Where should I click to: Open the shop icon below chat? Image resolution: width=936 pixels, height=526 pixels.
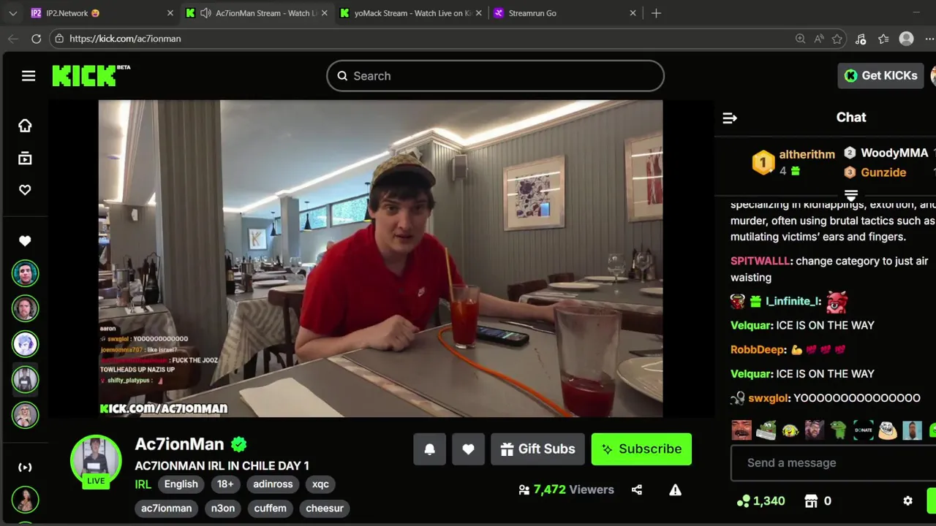(x=811, y=501)
